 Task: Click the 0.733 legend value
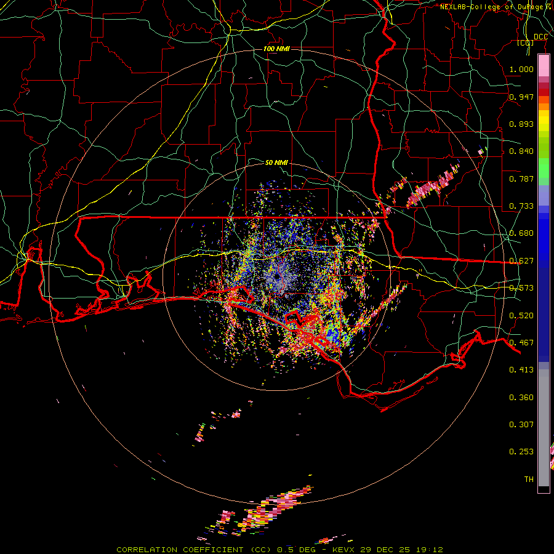[x=521, y=206]
